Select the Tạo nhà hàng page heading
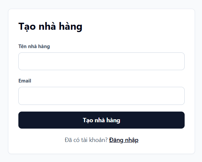The image size is (202, 162). coord(50,26)
